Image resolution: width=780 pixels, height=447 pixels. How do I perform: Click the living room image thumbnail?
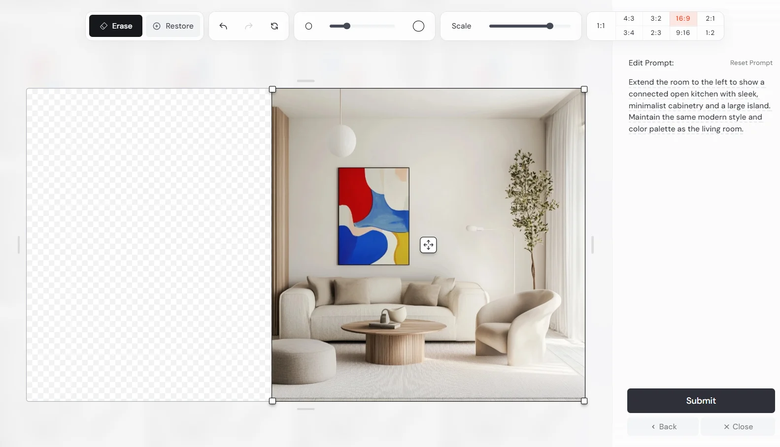(x=428, y=245)
